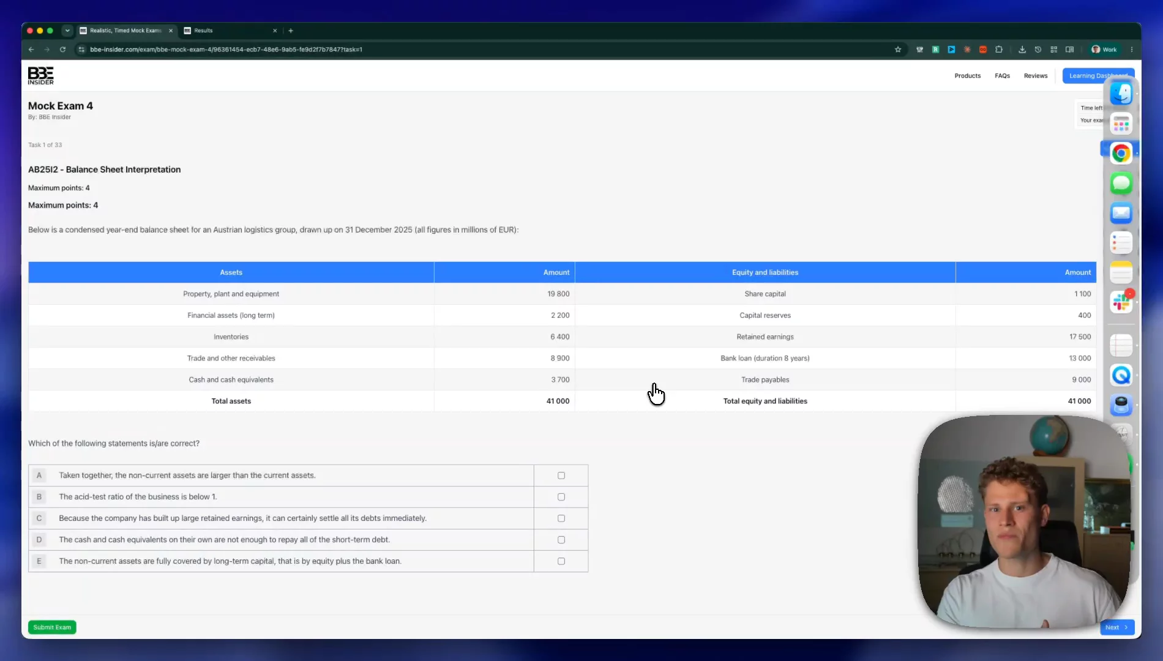1163x661 pixels.
Task: Click the Mock Exam 4 heading
Action: coord(61,106)
